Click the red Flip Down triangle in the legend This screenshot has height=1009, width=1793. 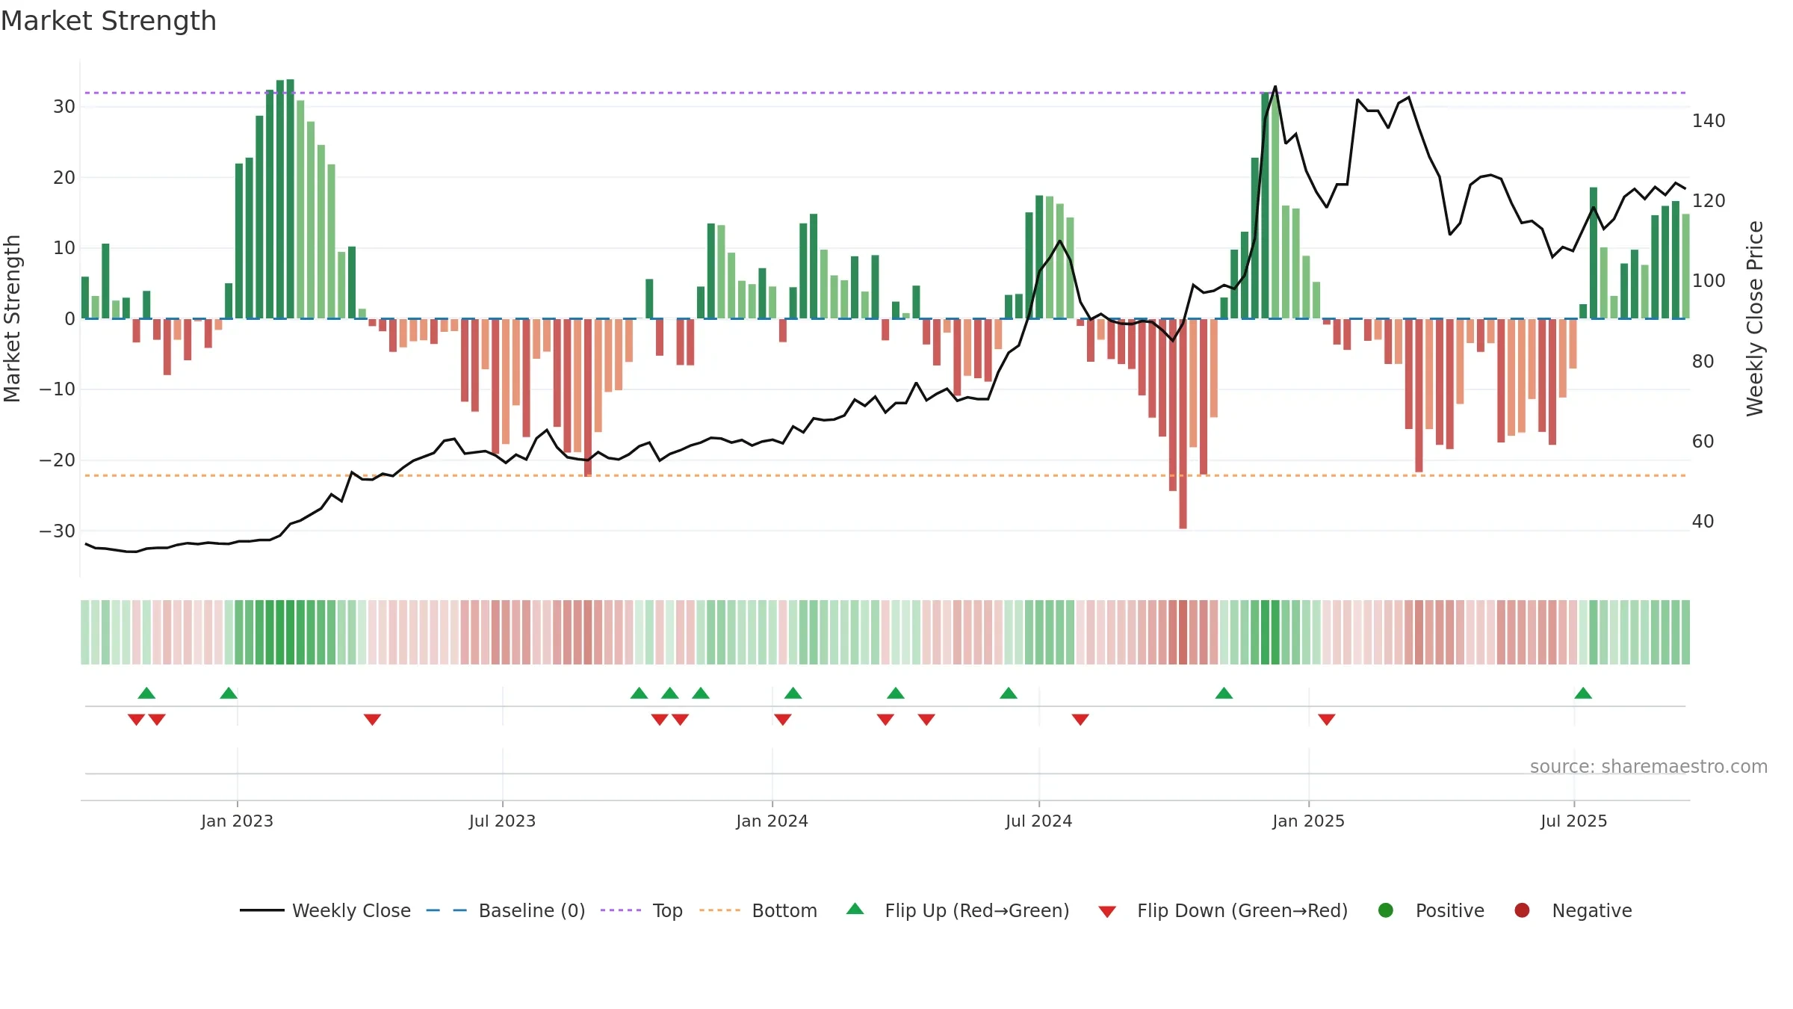click(1107, 912)
